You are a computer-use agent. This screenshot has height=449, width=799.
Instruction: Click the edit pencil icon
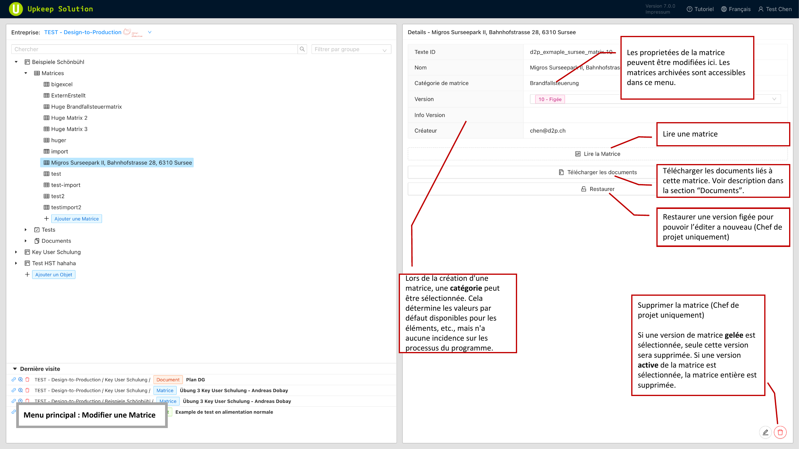[765, 432]
